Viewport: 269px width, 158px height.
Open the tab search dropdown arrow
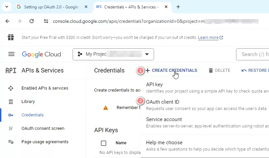[7, 7]
